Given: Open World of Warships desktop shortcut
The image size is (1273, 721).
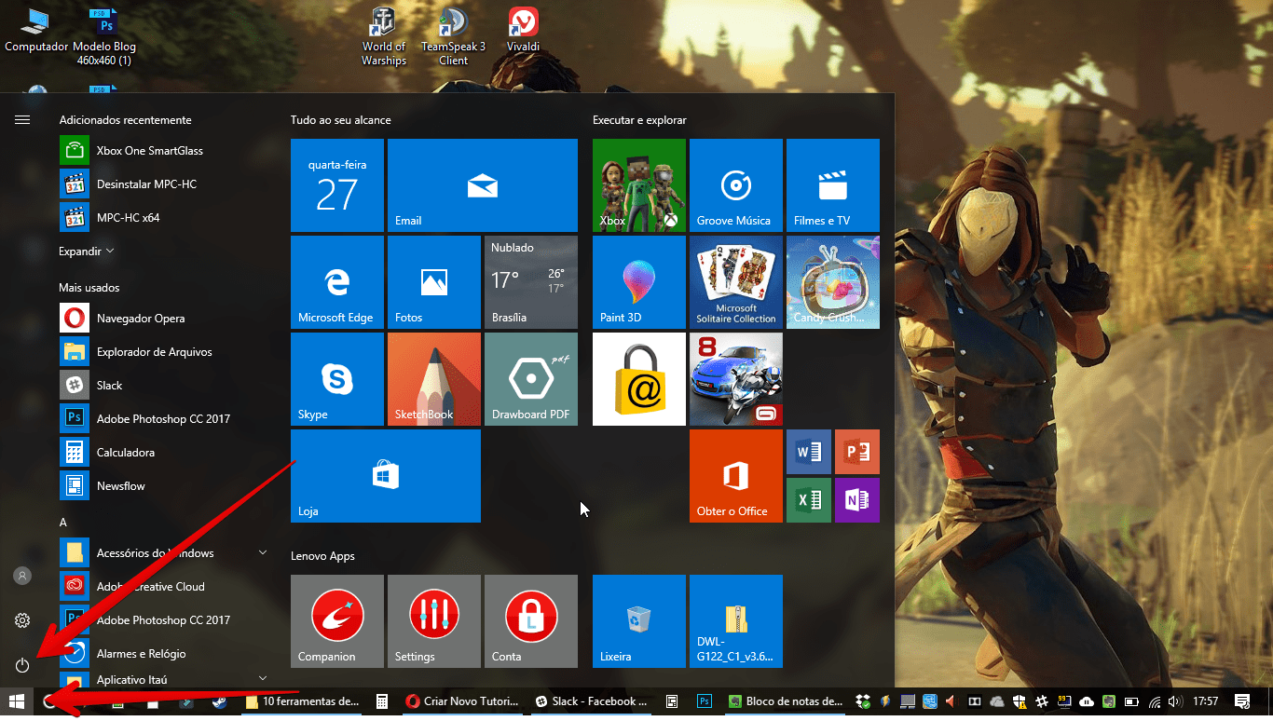Looking at the screenshot, I should point(384,36).
